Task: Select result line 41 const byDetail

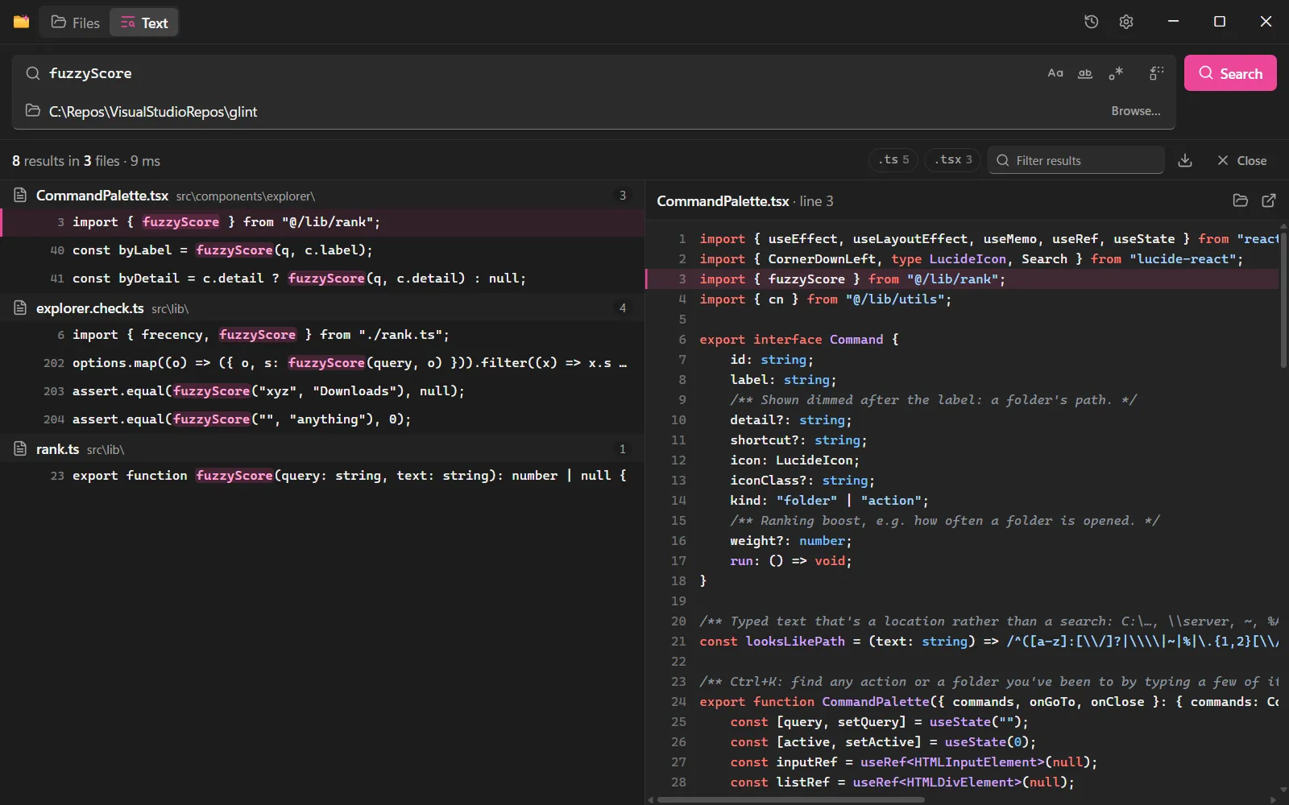Action: [322, 279]
